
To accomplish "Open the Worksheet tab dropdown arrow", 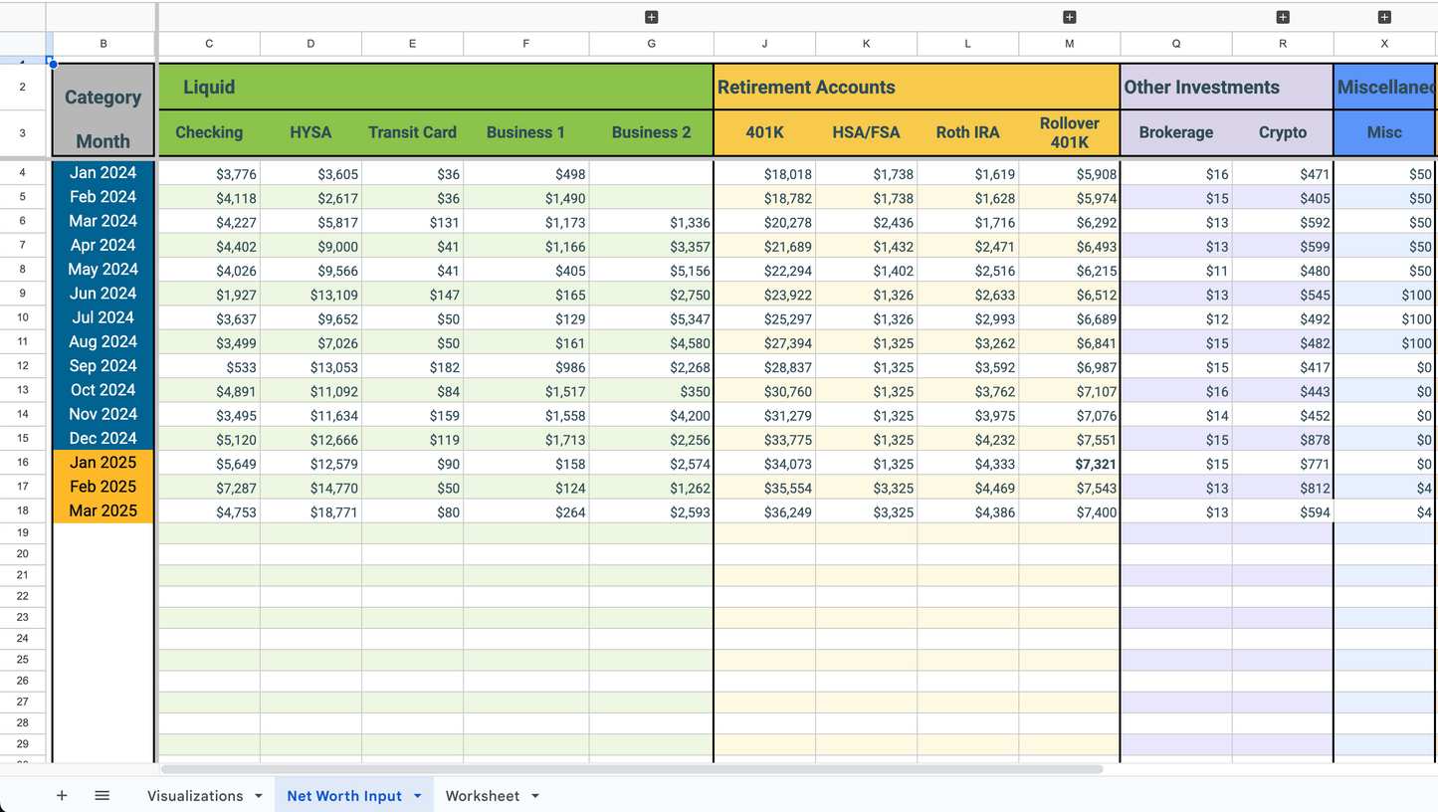I will click(535, 796).
